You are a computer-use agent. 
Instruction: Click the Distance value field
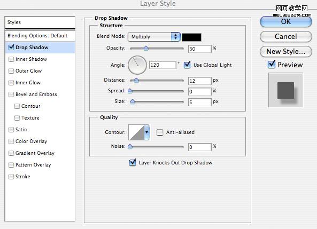pos(199,81)
